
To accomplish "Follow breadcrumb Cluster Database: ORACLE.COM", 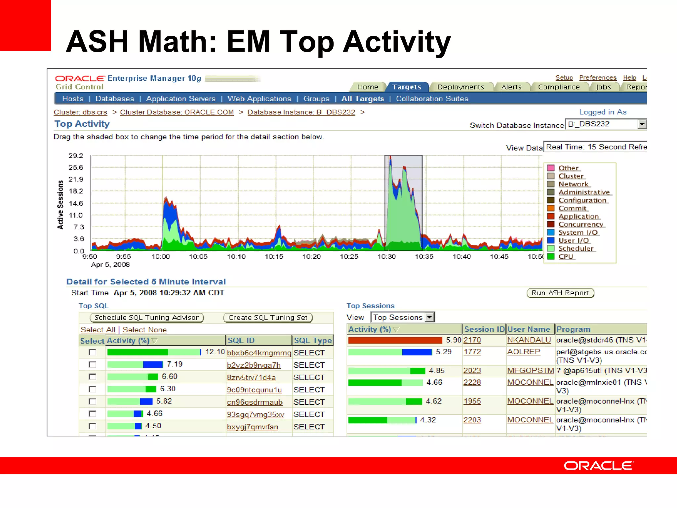I will (x=177, y=112).
